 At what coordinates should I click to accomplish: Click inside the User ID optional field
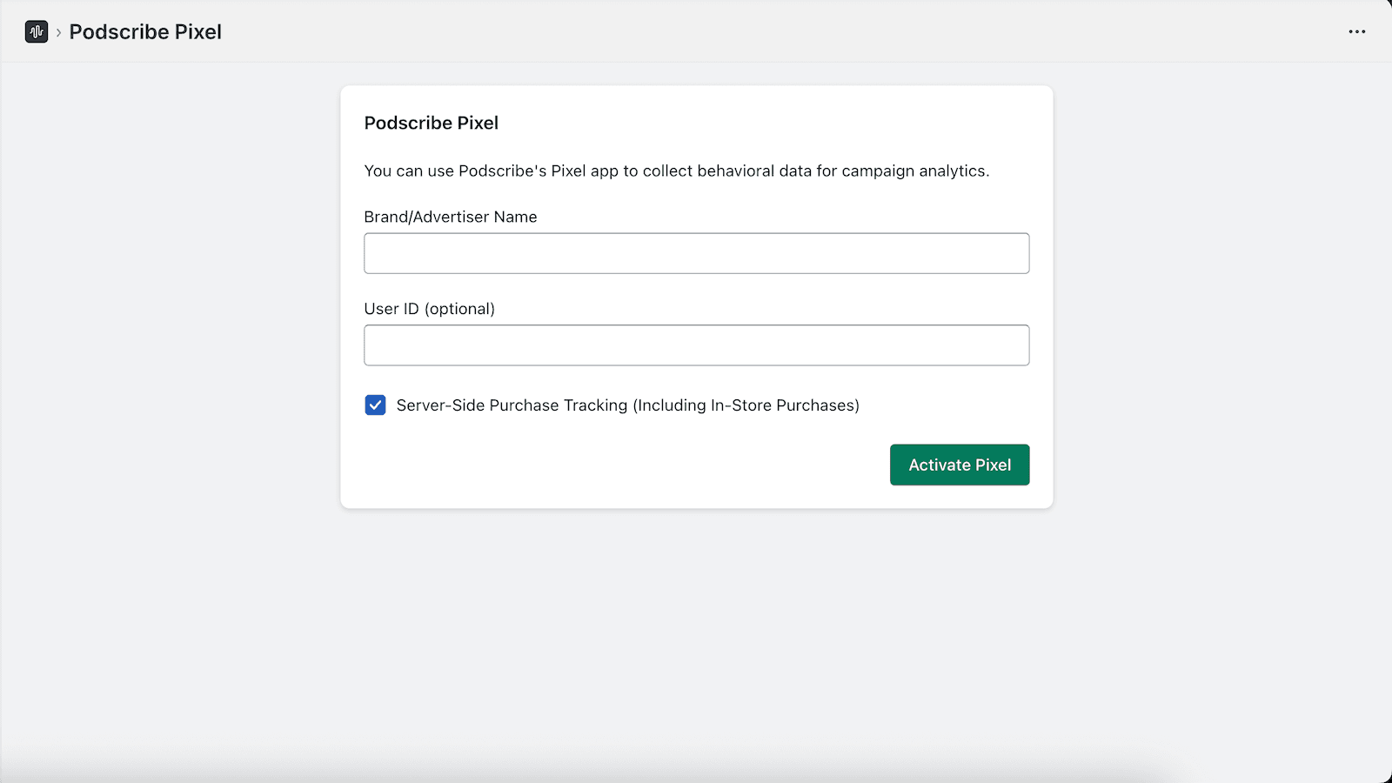pos(696,345)
